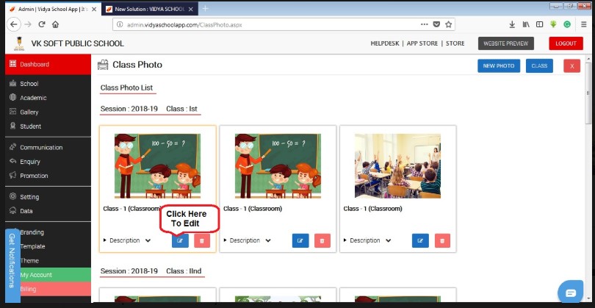Image resolution: width=595 pixels, height=308 pixels.
Task: Open the browser downloads icon
Action: tap(512, 24)
